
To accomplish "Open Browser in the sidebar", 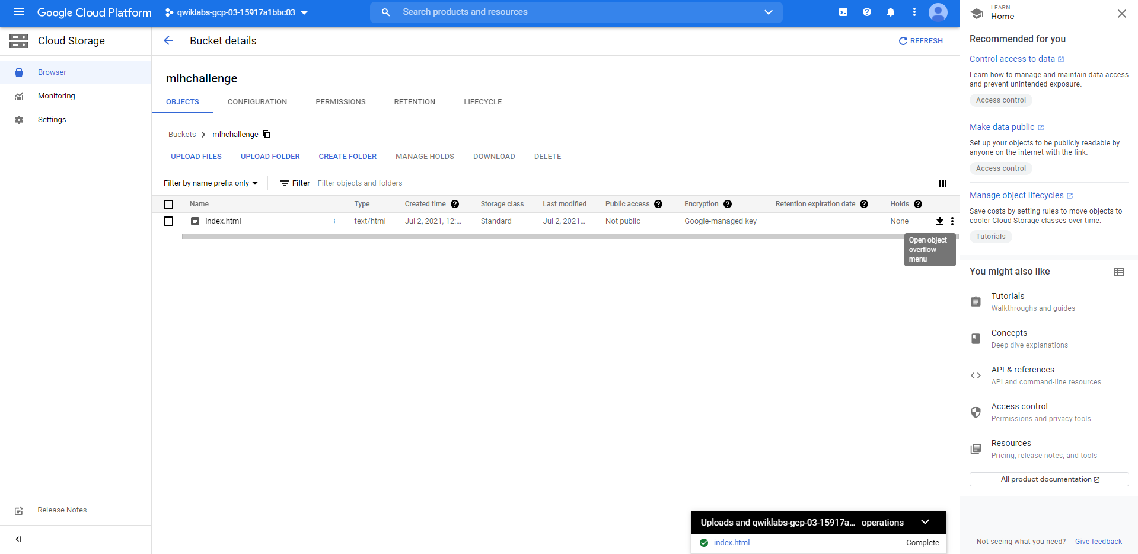I will [76, 72].
